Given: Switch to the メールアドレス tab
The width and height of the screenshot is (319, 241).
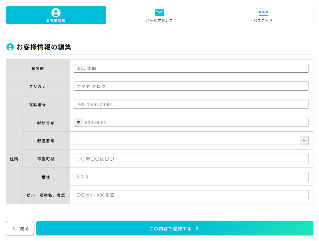Looking at the screenshot, I should [x=159, y=15].
